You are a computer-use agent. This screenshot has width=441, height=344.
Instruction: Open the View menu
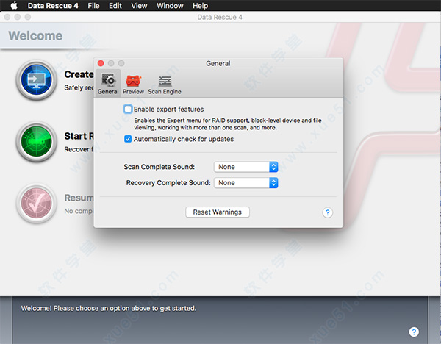tap(139, 6)
